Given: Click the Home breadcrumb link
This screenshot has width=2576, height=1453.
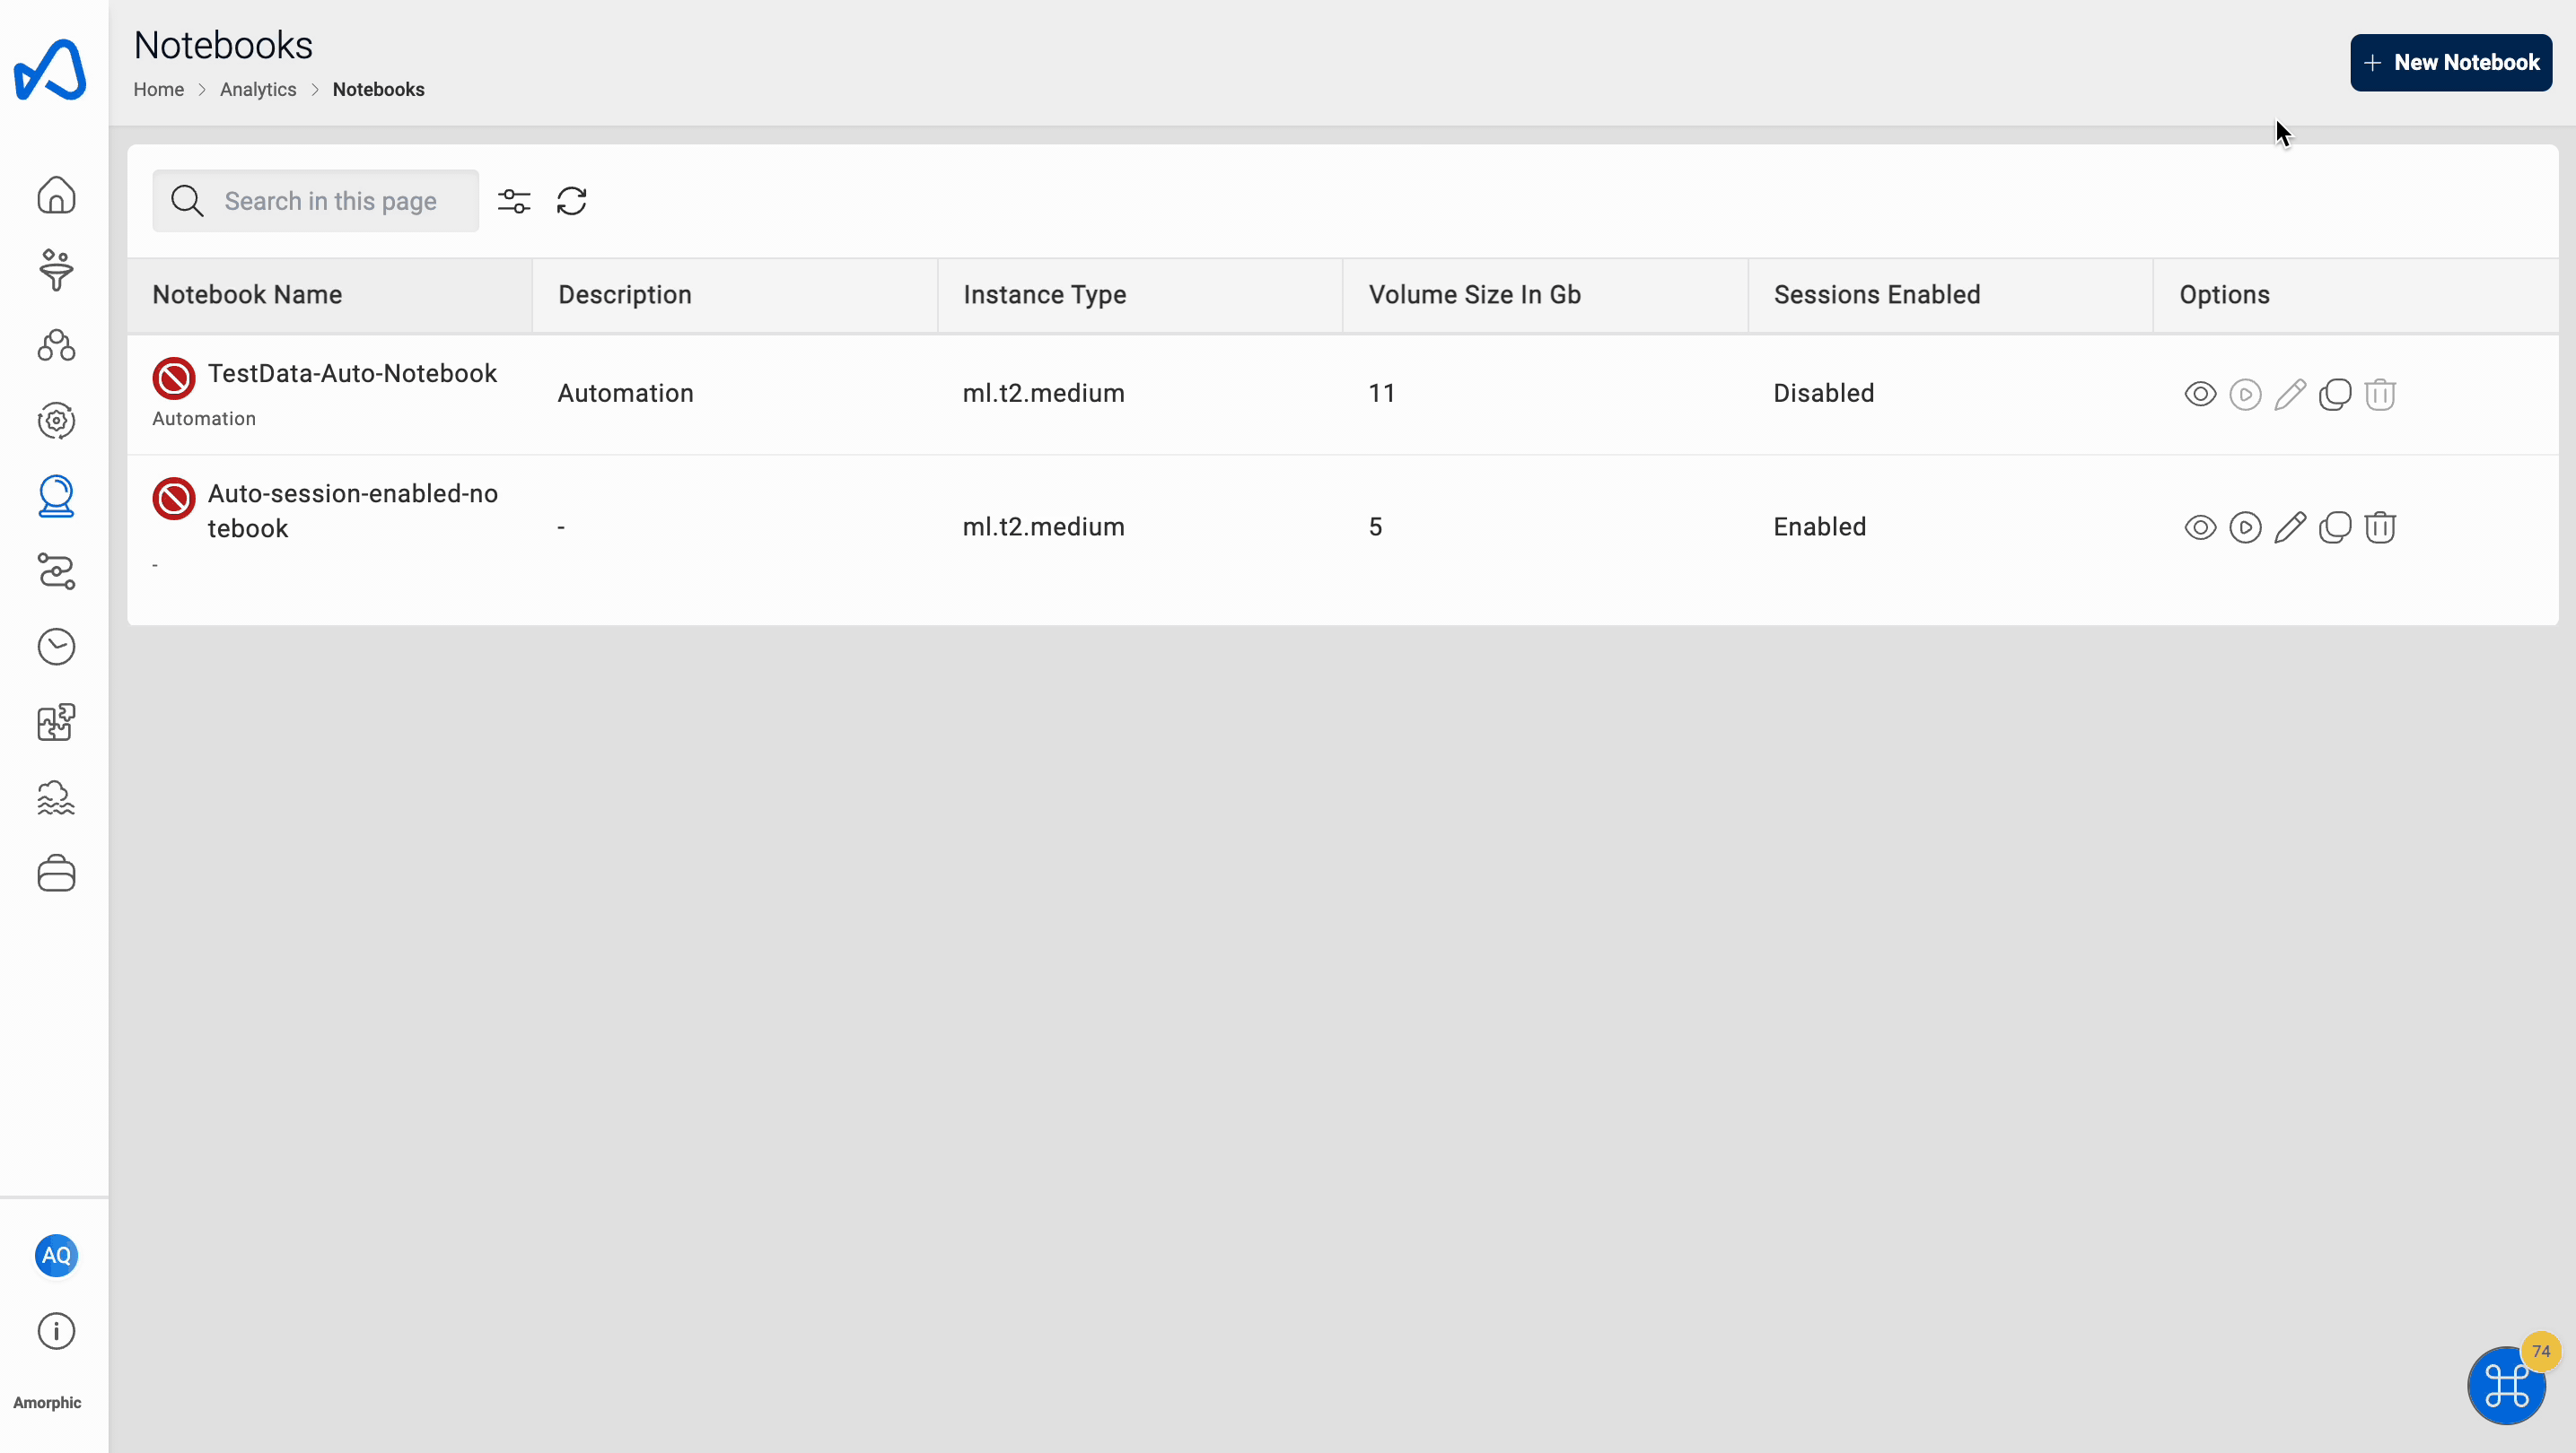Looking at the screenshot, I should 159,89.
